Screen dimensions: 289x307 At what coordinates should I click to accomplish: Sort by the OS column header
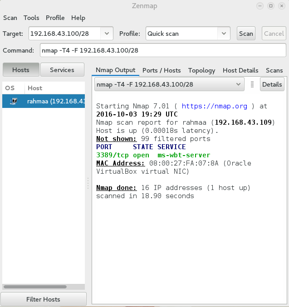coord(14,88)
